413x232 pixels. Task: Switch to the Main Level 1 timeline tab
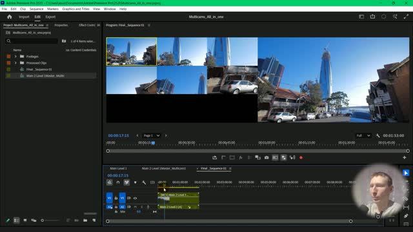[x=118, y=168]
